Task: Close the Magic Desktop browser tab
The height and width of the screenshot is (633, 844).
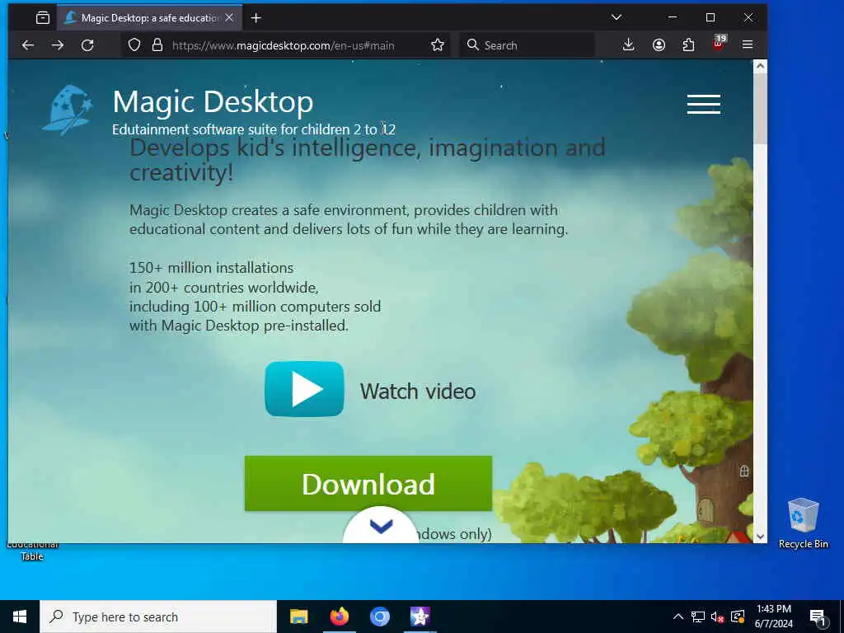Action: (229, 18)
